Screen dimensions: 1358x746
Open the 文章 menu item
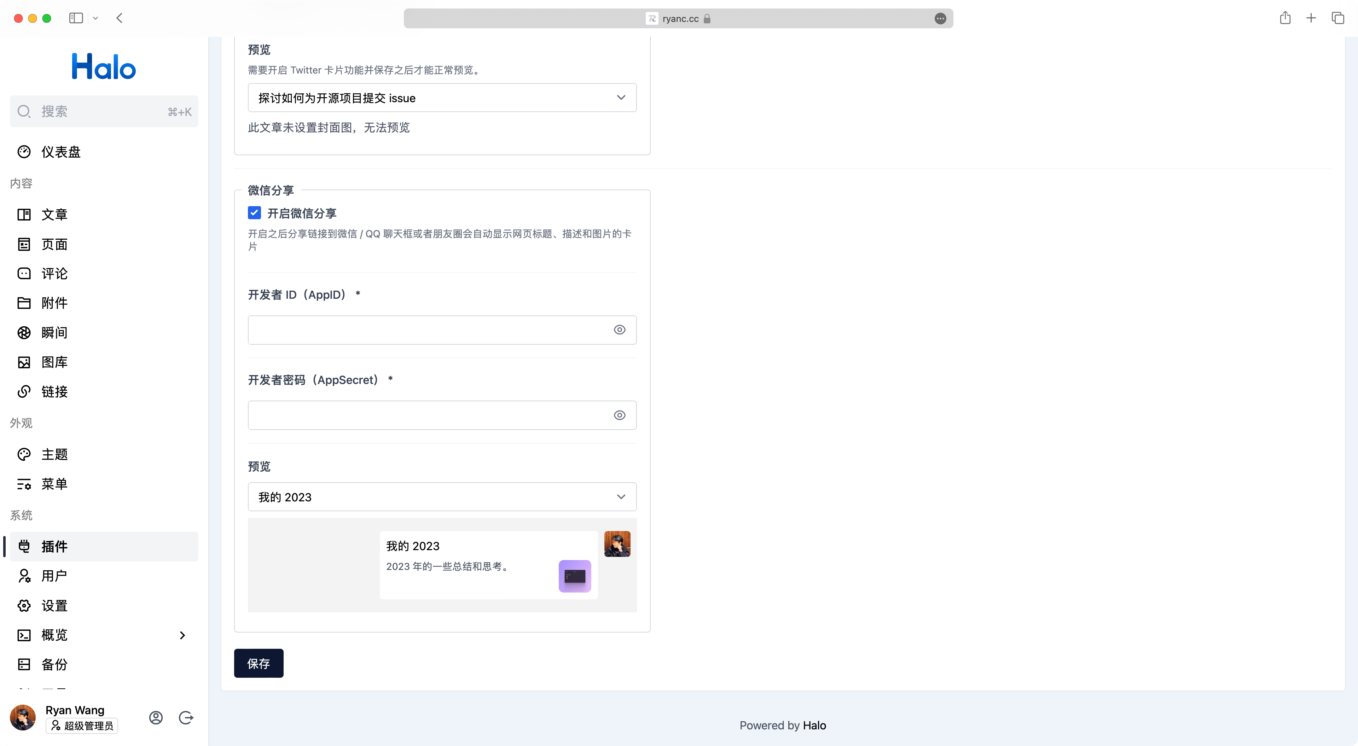click(54, 215)
